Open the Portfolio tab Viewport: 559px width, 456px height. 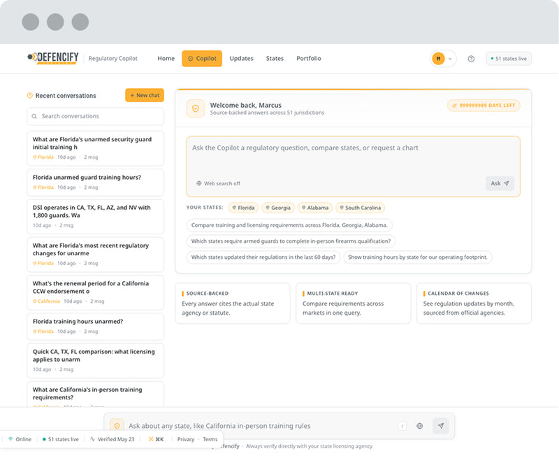[309, 58]
